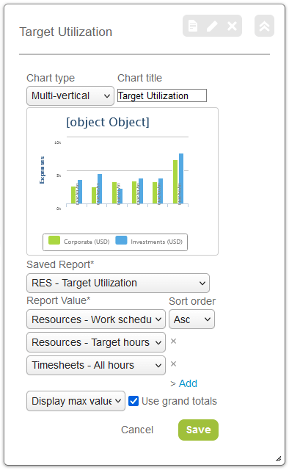The height and width of the screenshot is (470, 289).
Task: Open the Display max value dropdown
Action: pyautogui.click(x=76, y=401)
